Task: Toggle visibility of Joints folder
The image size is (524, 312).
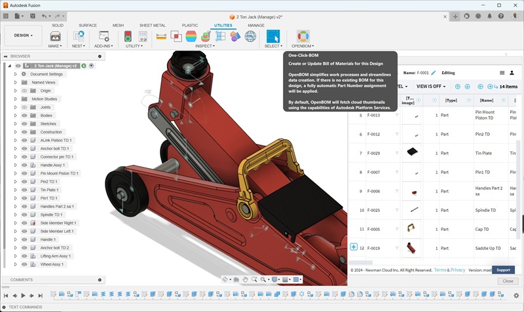Action: pos(24,107)
